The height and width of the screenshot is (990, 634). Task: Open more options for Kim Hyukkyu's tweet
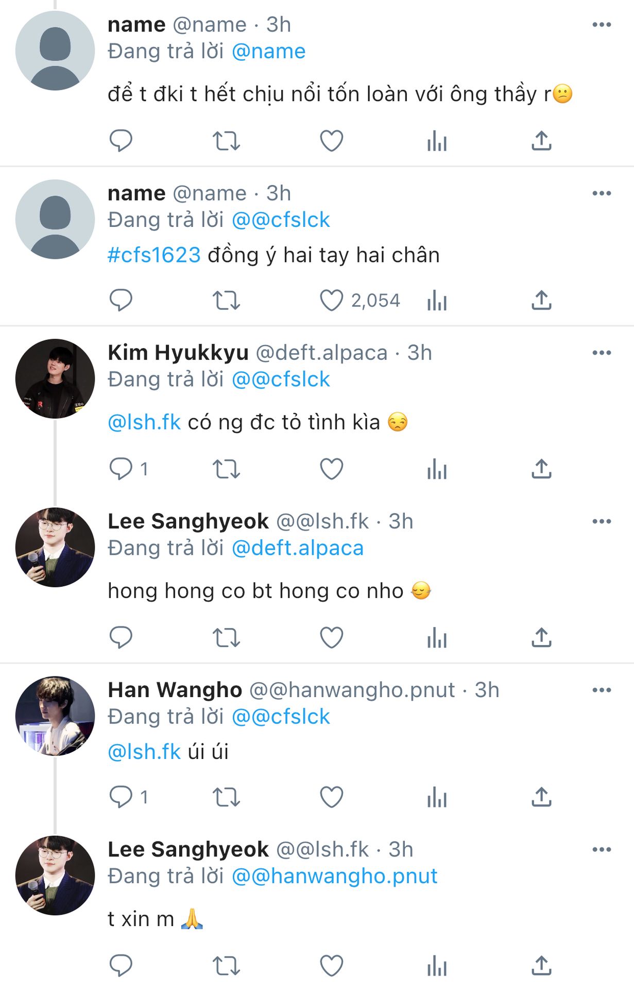tap(602, 353)
